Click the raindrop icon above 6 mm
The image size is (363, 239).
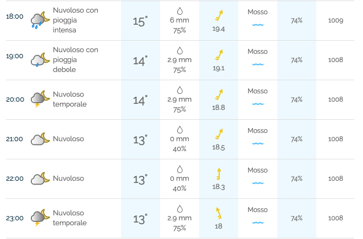pyautogui.click(x=180, y=11)
